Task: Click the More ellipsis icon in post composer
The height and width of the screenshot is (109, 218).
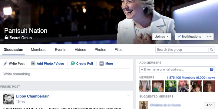Action: pos(101,64)
